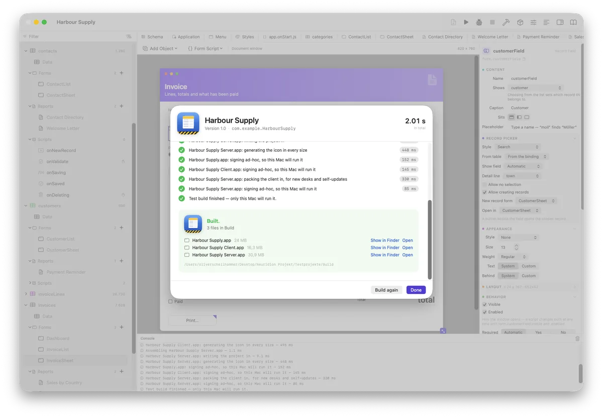Click the Print... button on the form
The height and width of the screenshot is (417, 603).
pos(192,320)
